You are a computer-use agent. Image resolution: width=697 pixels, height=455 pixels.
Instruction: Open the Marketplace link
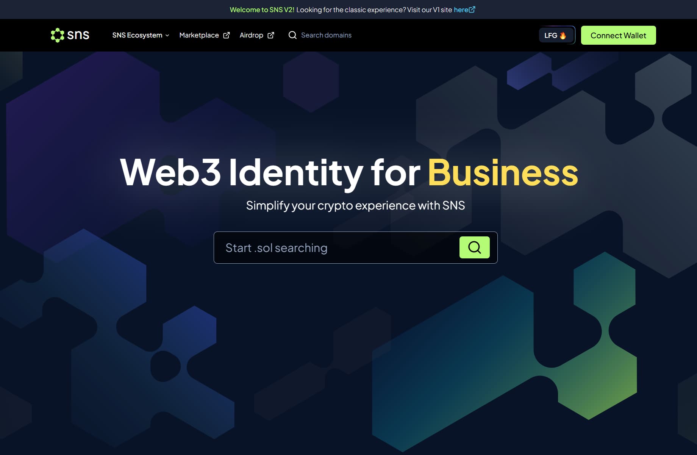(199, 35)
